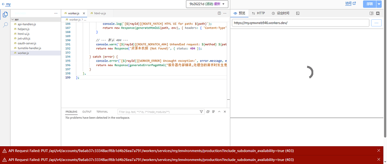Screen dimensions: 387x164
Task: Click the 'catch (error)' code line
Action: [x=104, y=57]
